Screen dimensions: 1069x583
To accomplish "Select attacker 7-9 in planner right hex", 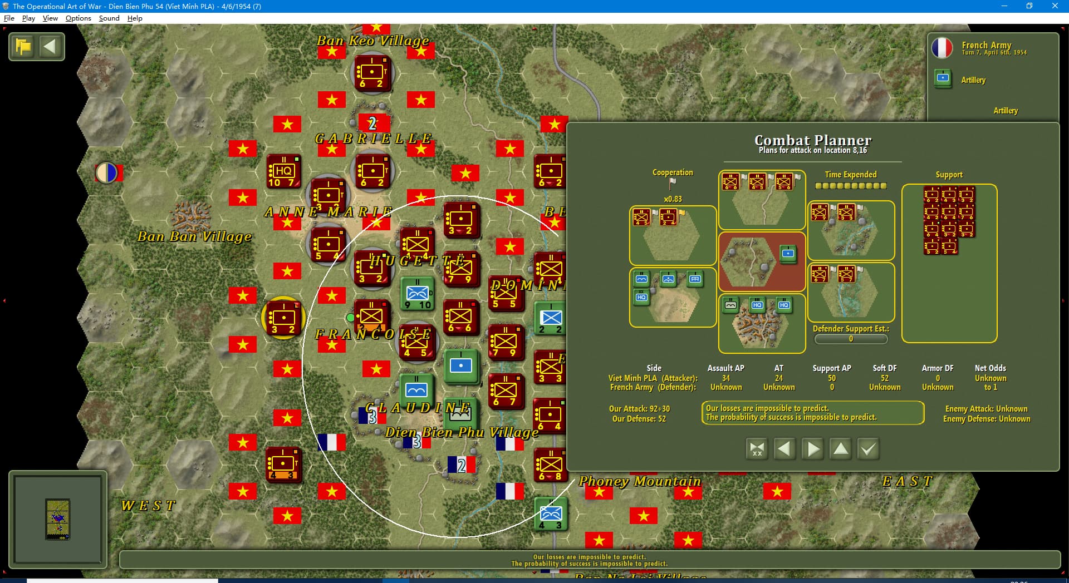I will [x=820, y=212].
